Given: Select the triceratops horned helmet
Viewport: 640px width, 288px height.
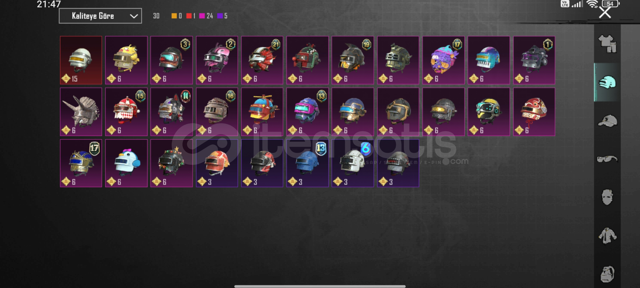Looking at the screenshot, I should [81, 112].
